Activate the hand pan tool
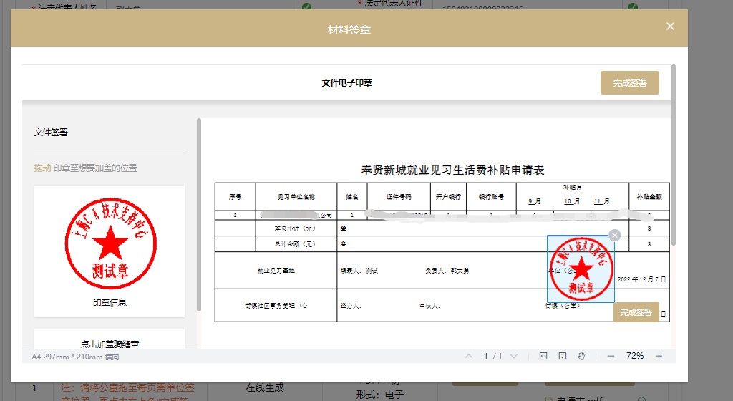The width and height of the screenshot is (733, 401). [x=581, y=356]
